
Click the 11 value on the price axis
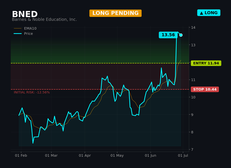point(193,80)
